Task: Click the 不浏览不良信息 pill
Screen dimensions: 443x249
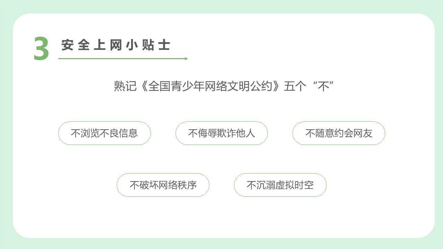Action: [105, 133]
